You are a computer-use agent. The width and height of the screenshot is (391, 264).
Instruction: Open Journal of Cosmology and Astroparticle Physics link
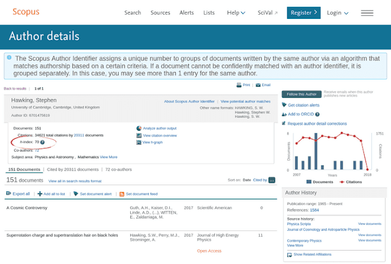(x=323, y=229)
